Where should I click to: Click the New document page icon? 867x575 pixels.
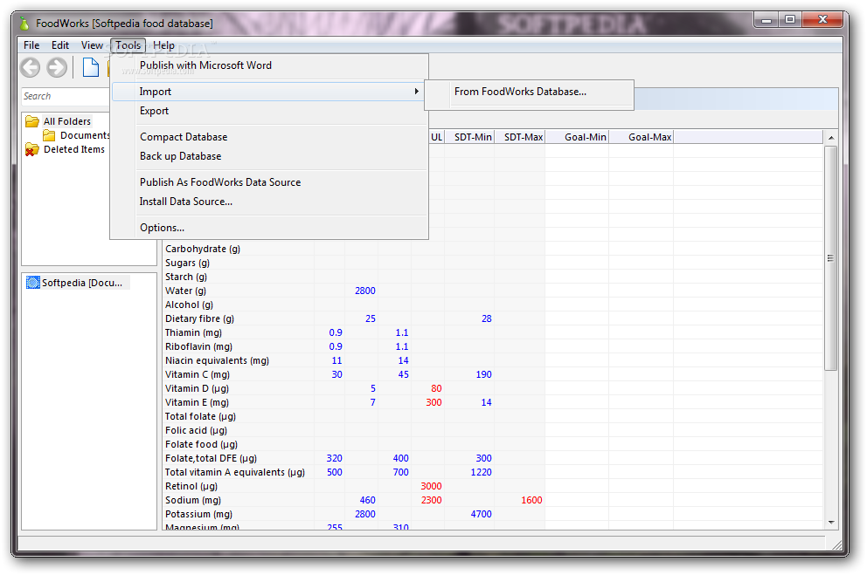pos(91,67)
